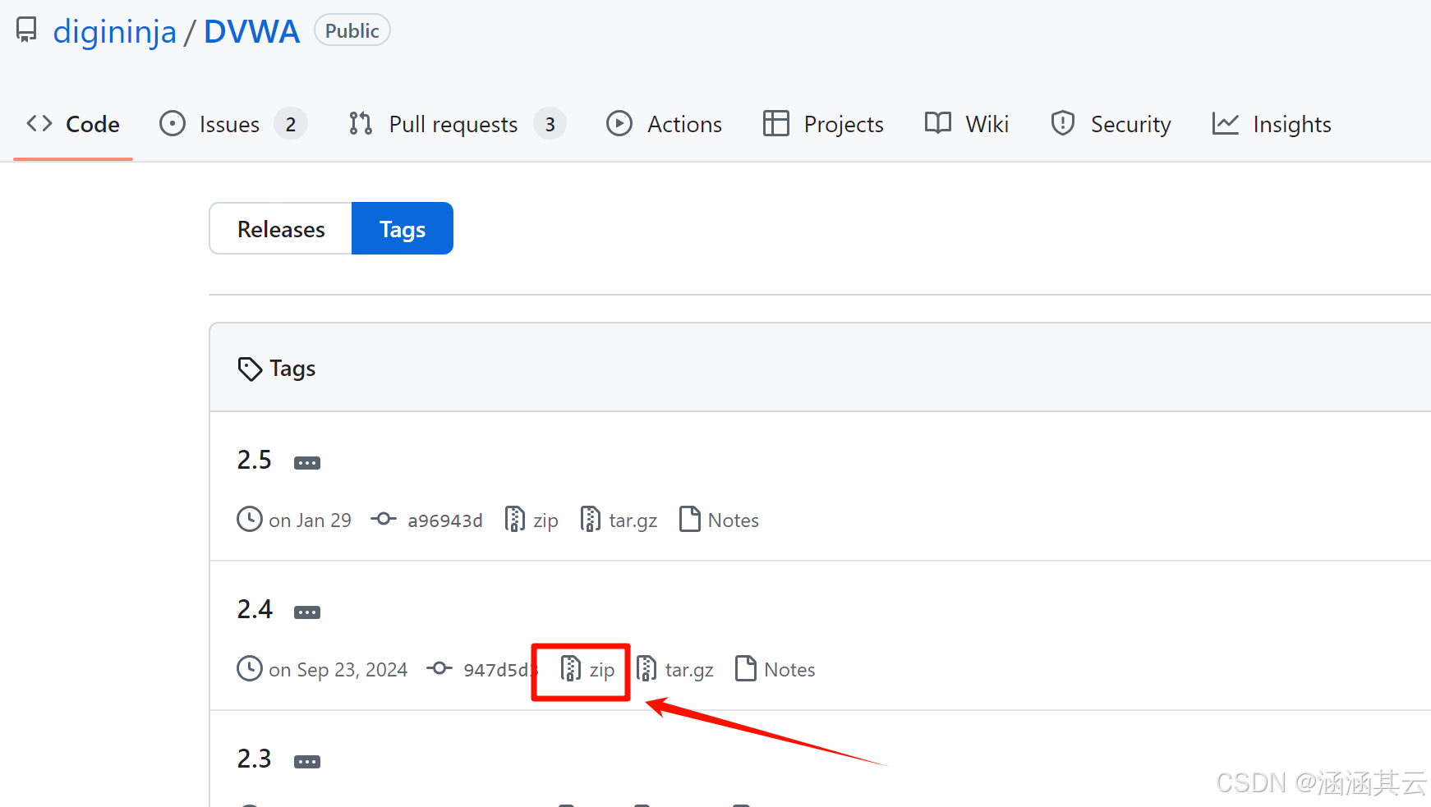
Task: Click the Issues circle icon
Action: pos(173,123)
